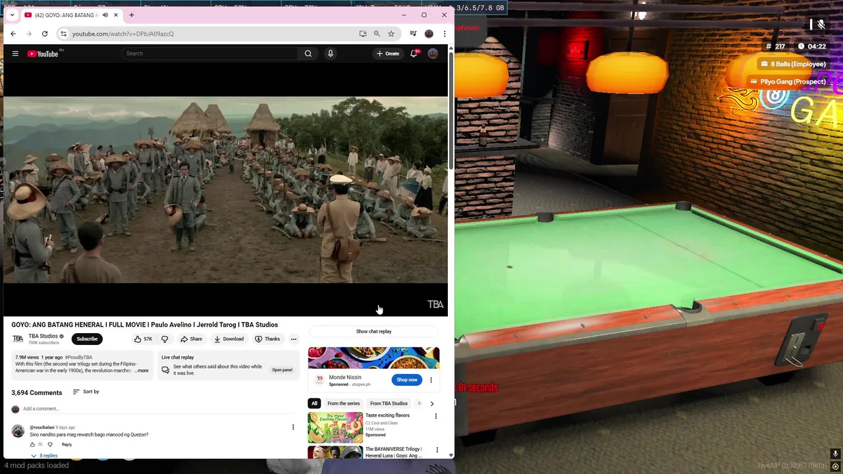Image resolution: width=843 pixels, height=474 pixels.
Task: Click the Create button
Action: point(388,53)
